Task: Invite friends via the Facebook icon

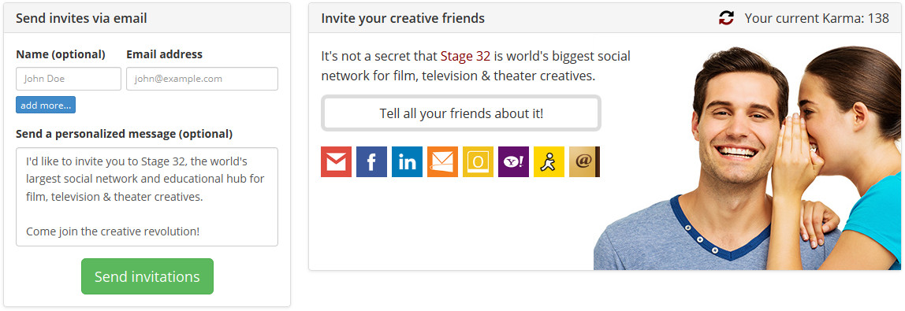Action: [x=372, y=162]
